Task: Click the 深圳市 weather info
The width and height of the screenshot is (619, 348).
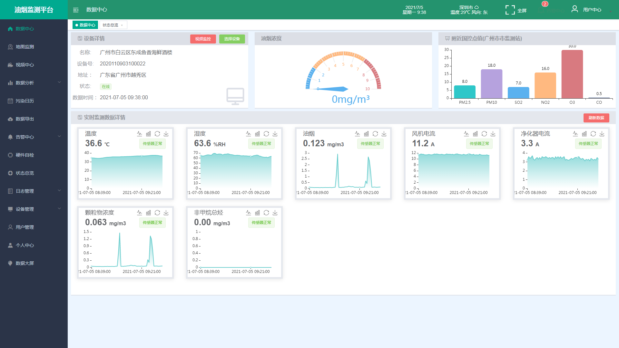Action: click(469, 10)
